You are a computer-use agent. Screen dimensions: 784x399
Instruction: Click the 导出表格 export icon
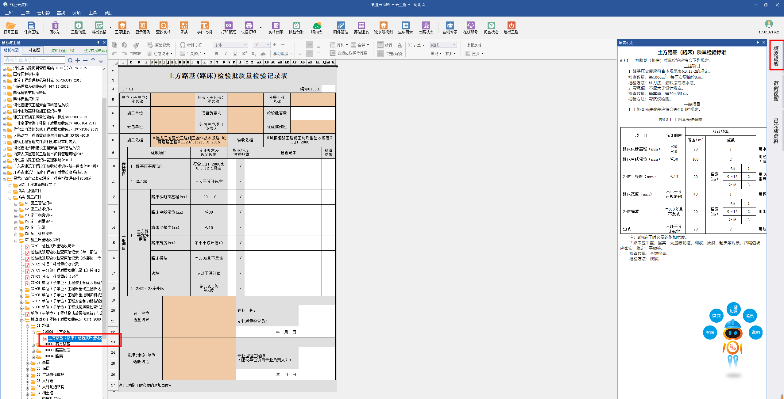pyautogui.click(x=99, y=28)
